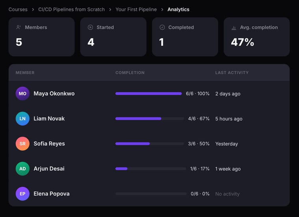
Task: Click '2 days ago' last activity
Action: [228, 94]
